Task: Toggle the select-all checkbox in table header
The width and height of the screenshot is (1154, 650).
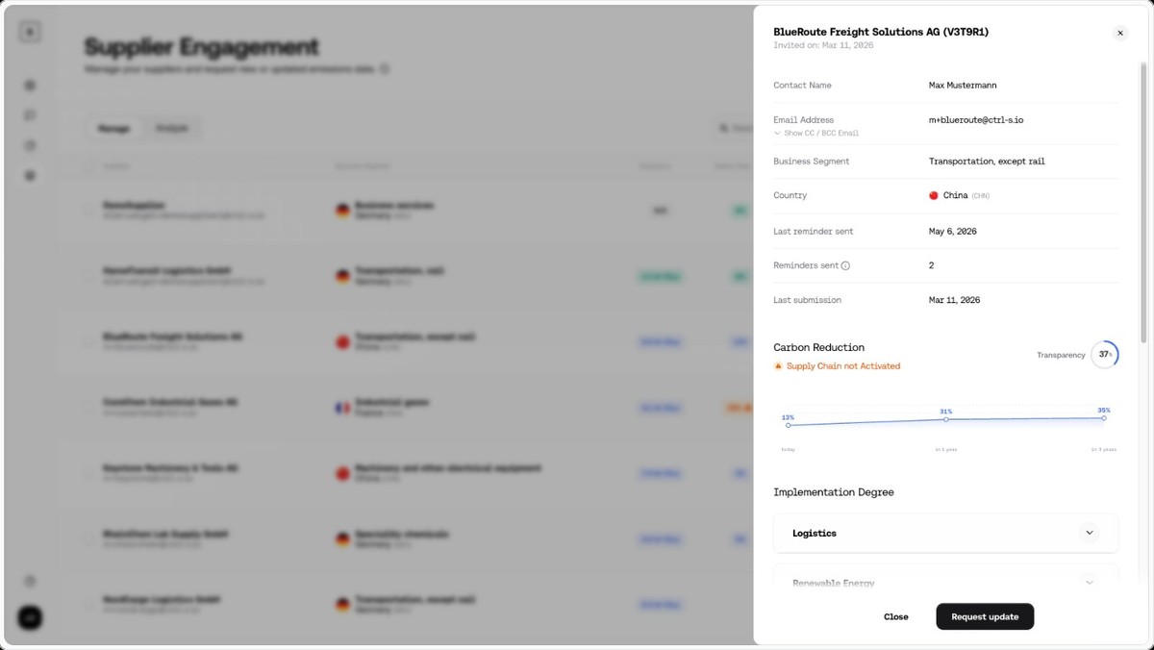Action: click(x=89, y=166)
